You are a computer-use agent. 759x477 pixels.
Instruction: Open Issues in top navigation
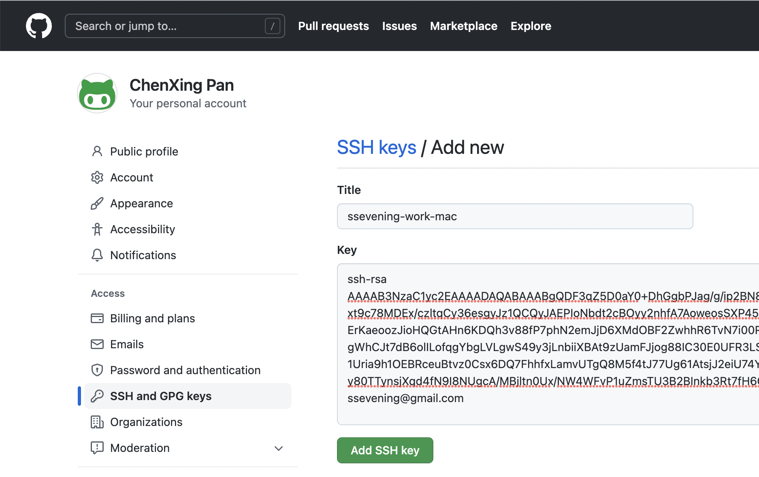tap(399, 26)
